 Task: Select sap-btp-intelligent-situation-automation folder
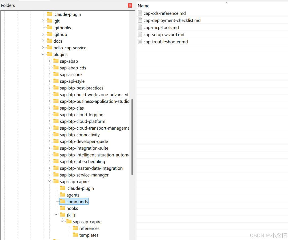(x=94, y=155)
